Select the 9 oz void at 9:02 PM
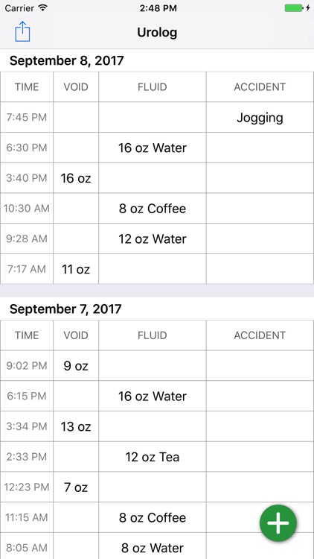Screen dimensions: 314x559 (x=76, y=366)
